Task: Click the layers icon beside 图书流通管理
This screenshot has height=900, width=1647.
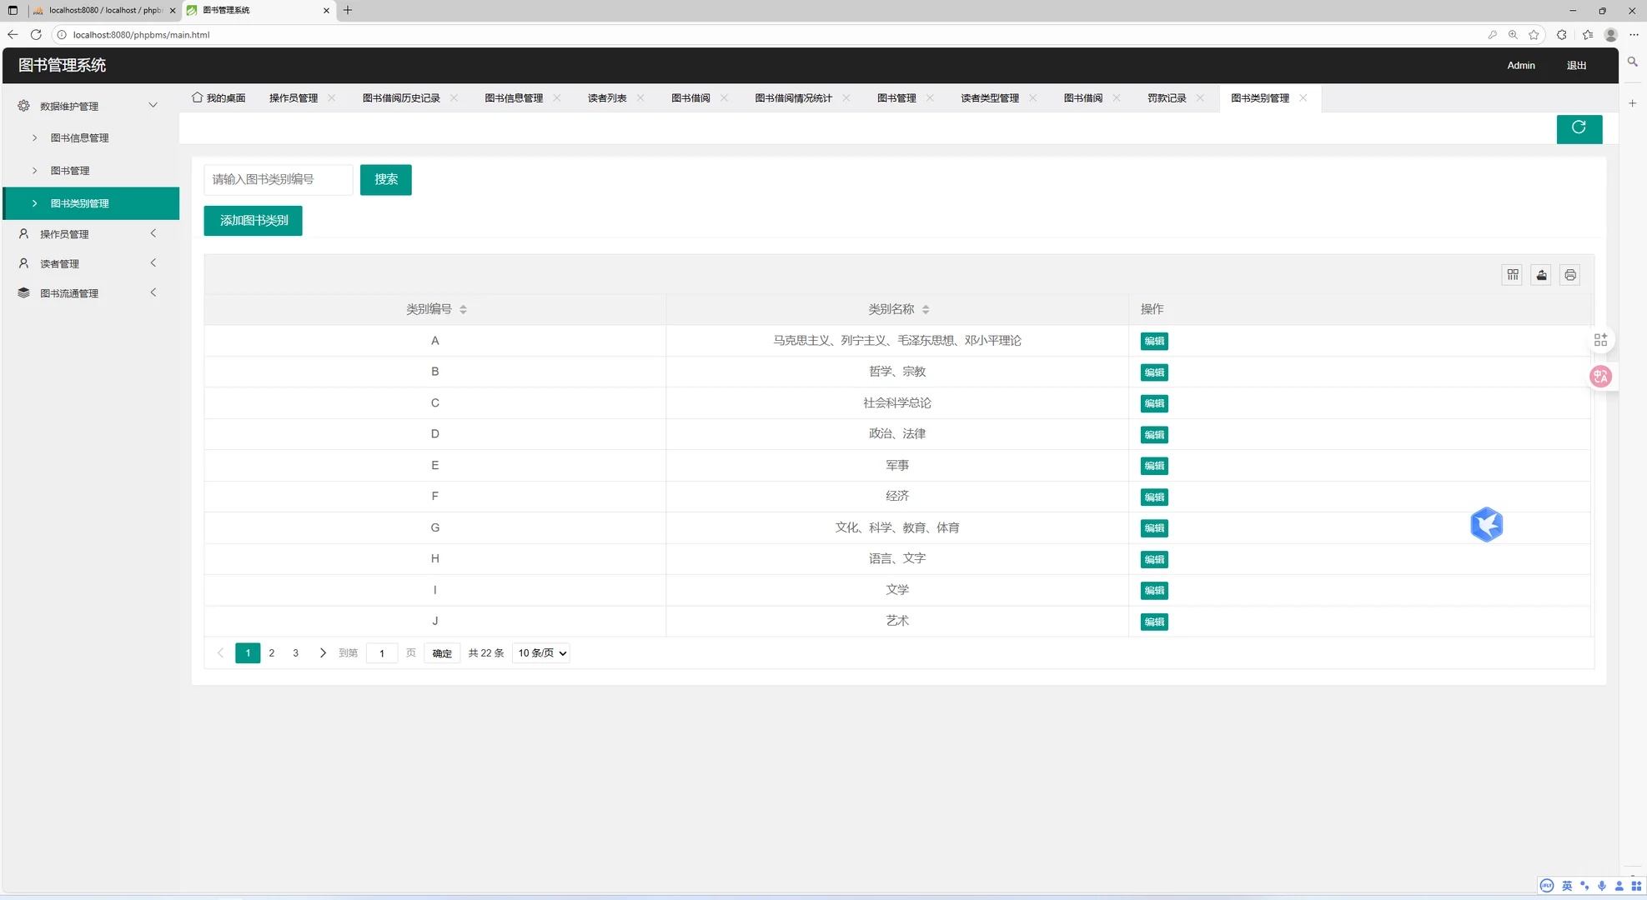Action: click(23, 292)
